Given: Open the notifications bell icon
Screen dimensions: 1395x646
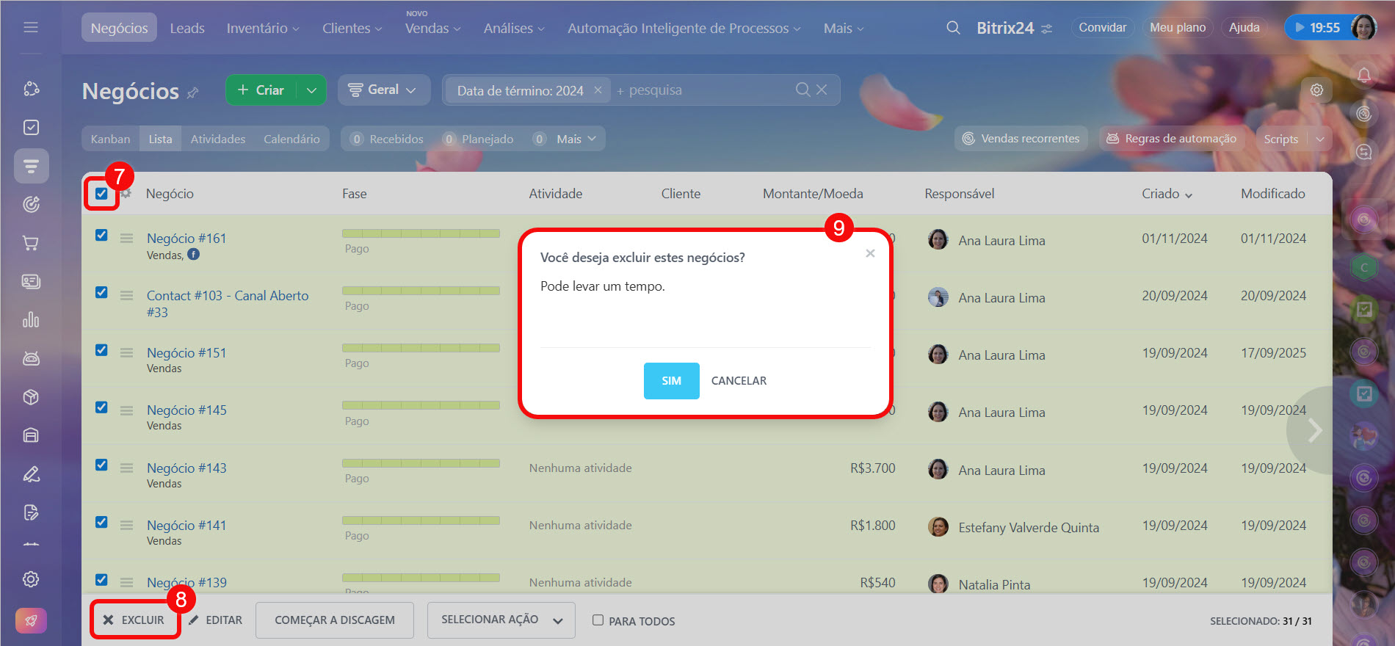Looking at the screenshot, I should [1363, 76].
